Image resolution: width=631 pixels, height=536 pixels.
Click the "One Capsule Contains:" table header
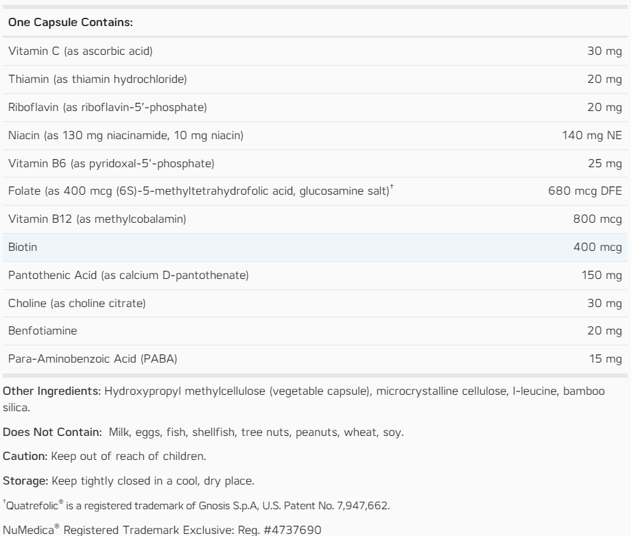[71, 23]
